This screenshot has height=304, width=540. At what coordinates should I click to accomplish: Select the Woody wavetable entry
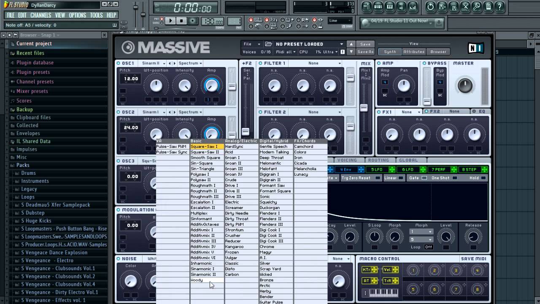point(207,280)
